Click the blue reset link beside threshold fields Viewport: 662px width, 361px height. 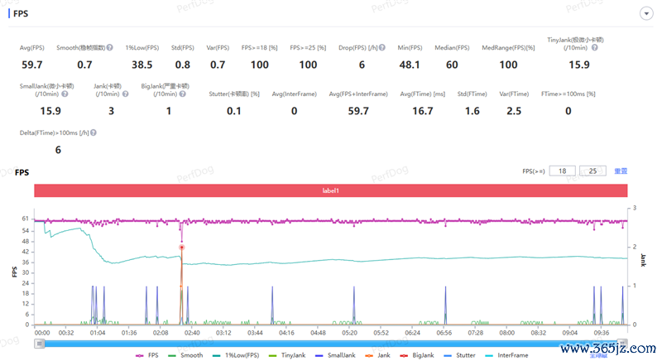tap(621, 171)
